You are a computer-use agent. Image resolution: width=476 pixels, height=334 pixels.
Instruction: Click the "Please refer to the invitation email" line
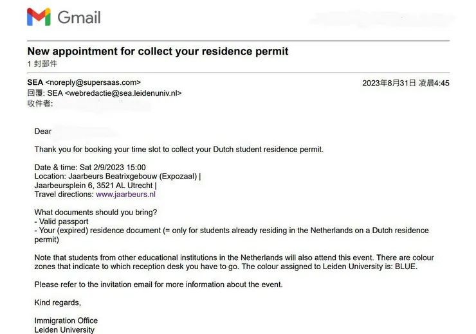click(x=158, y=285)
